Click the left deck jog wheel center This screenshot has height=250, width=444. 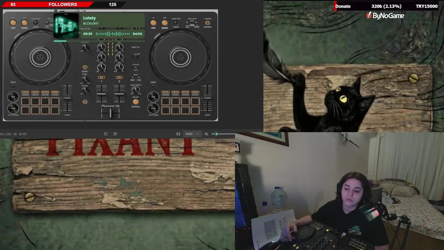(x=40, y=57)
